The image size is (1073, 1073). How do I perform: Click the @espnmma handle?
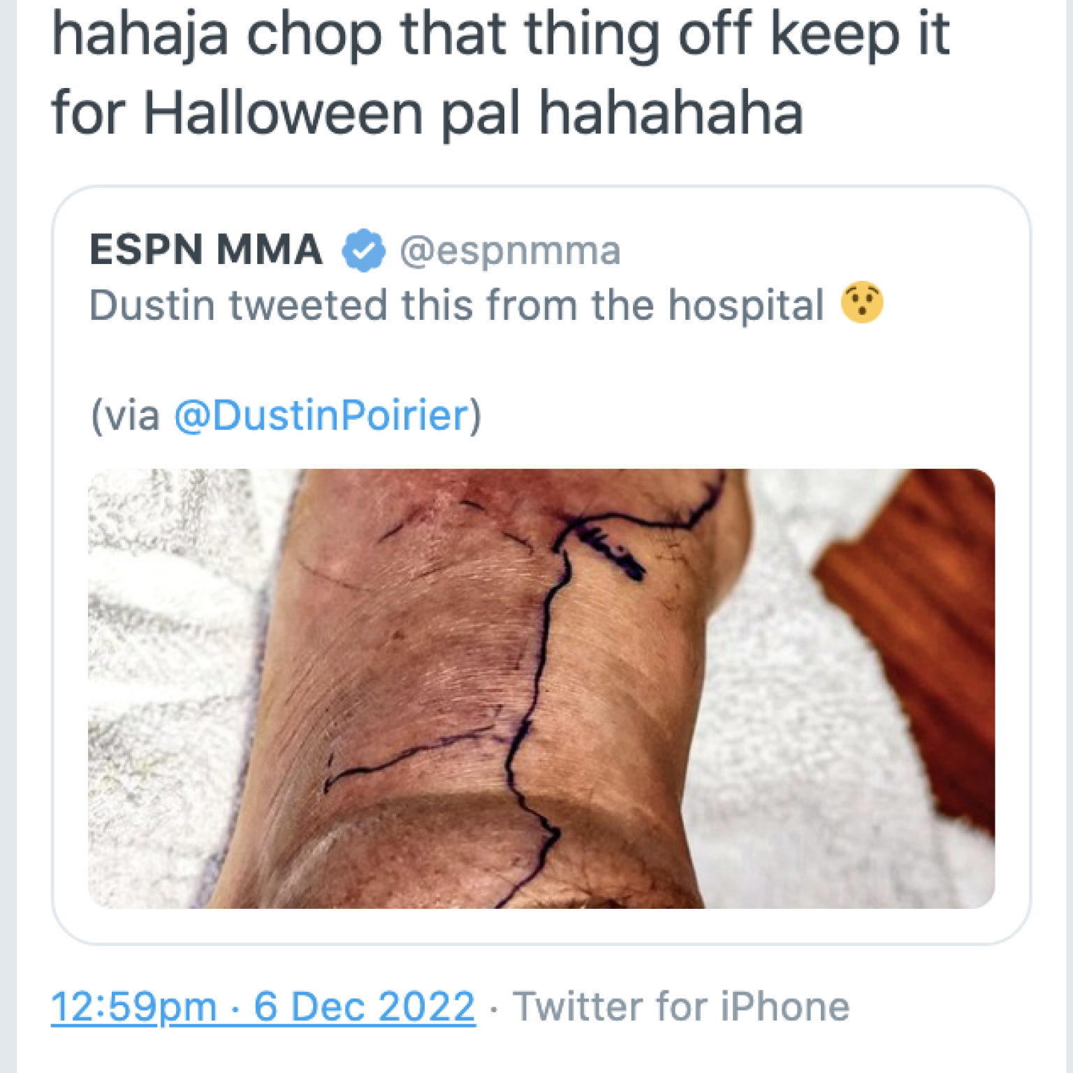(x=510, y=251)
